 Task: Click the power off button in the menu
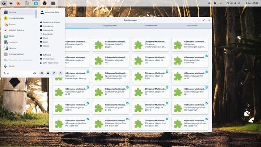(x=60, y=73)
